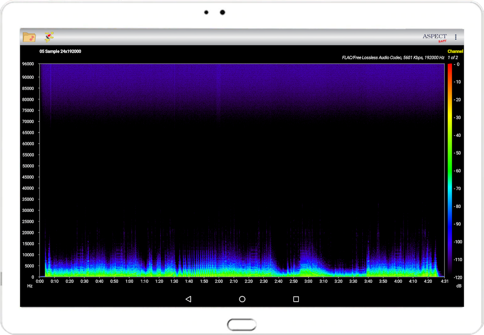Click the 3:00 time axis marker
The height and width of the screenshot is (335, 484).
(x=308, y=281)
